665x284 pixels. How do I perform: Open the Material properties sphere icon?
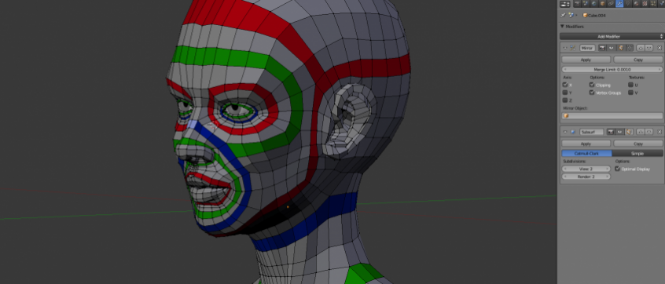click(x=636, y=3)
